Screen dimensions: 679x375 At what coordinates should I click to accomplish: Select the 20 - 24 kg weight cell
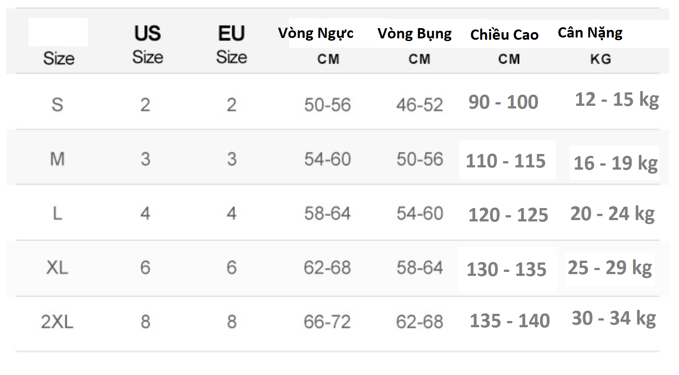(x=612, y=214)
